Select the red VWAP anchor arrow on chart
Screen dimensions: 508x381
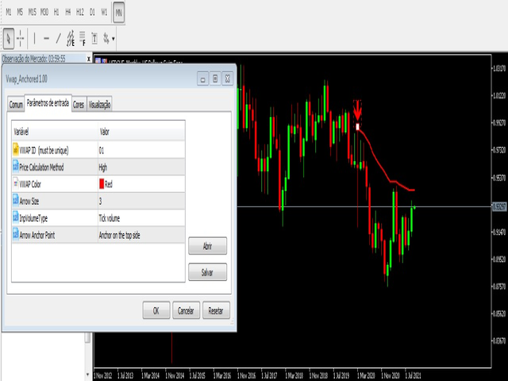pyautogui.click(x=357, y=110)
